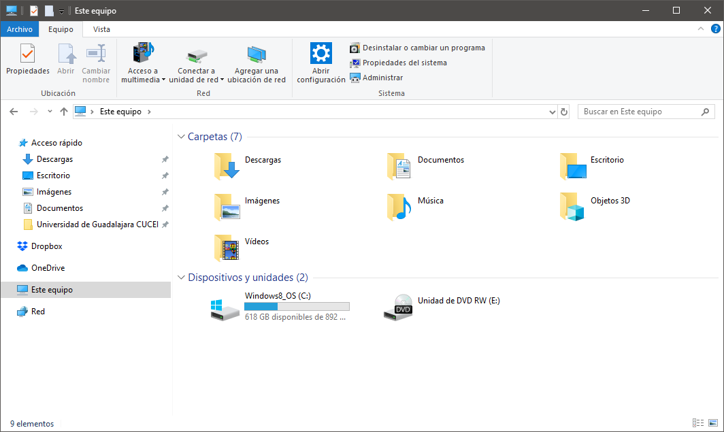Select the Cambiar nombre ribbon icon
This screenshot has height=432, width=724.
tap(96, 54)
